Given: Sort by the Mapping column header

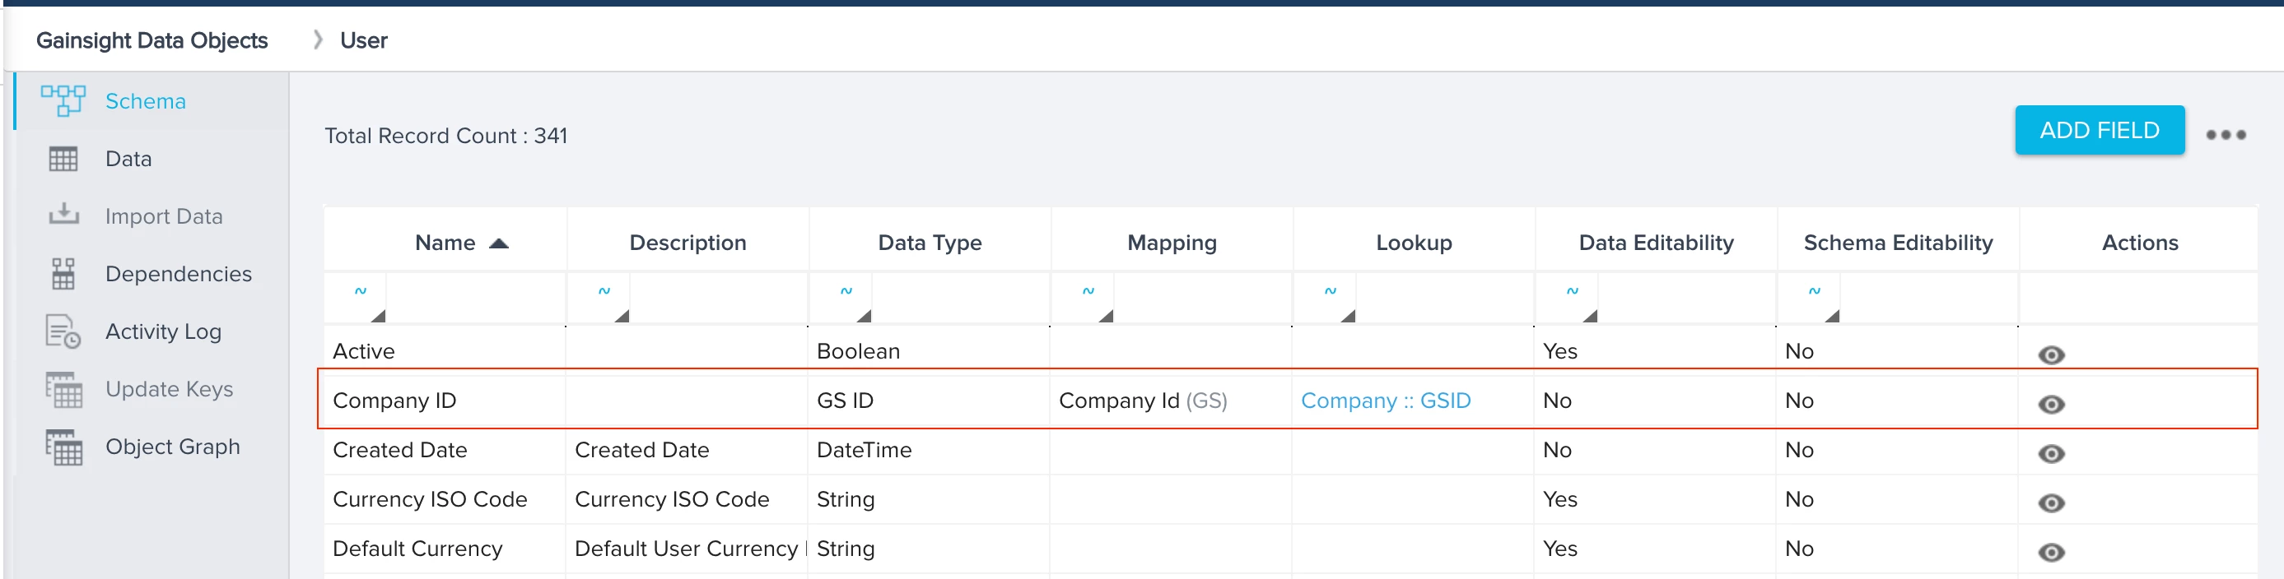Looking at the screenshot, I should pyautogui.click(x=1172, y=243).
